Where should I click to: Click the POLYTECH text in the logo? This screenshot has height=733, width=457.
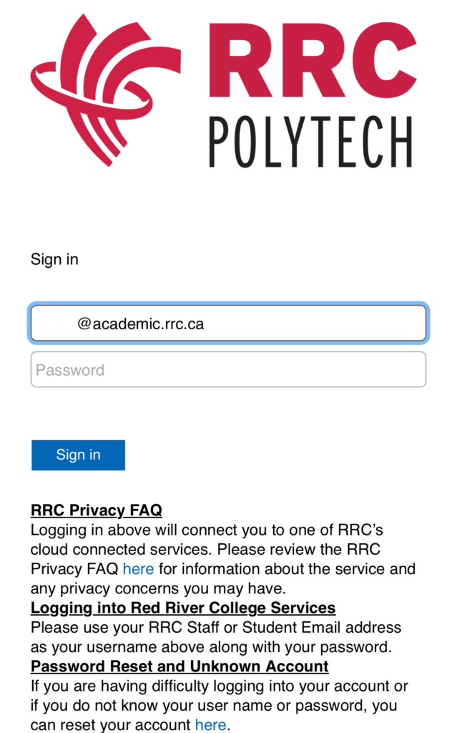[311, 136]
